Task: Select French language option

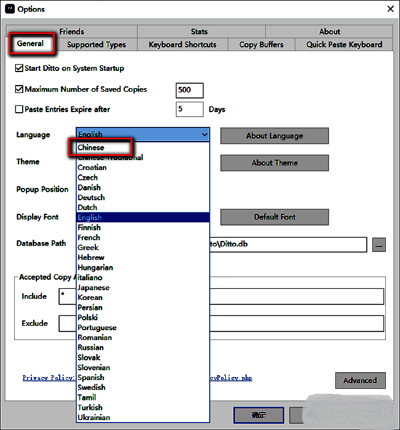Action: [89, 237]
